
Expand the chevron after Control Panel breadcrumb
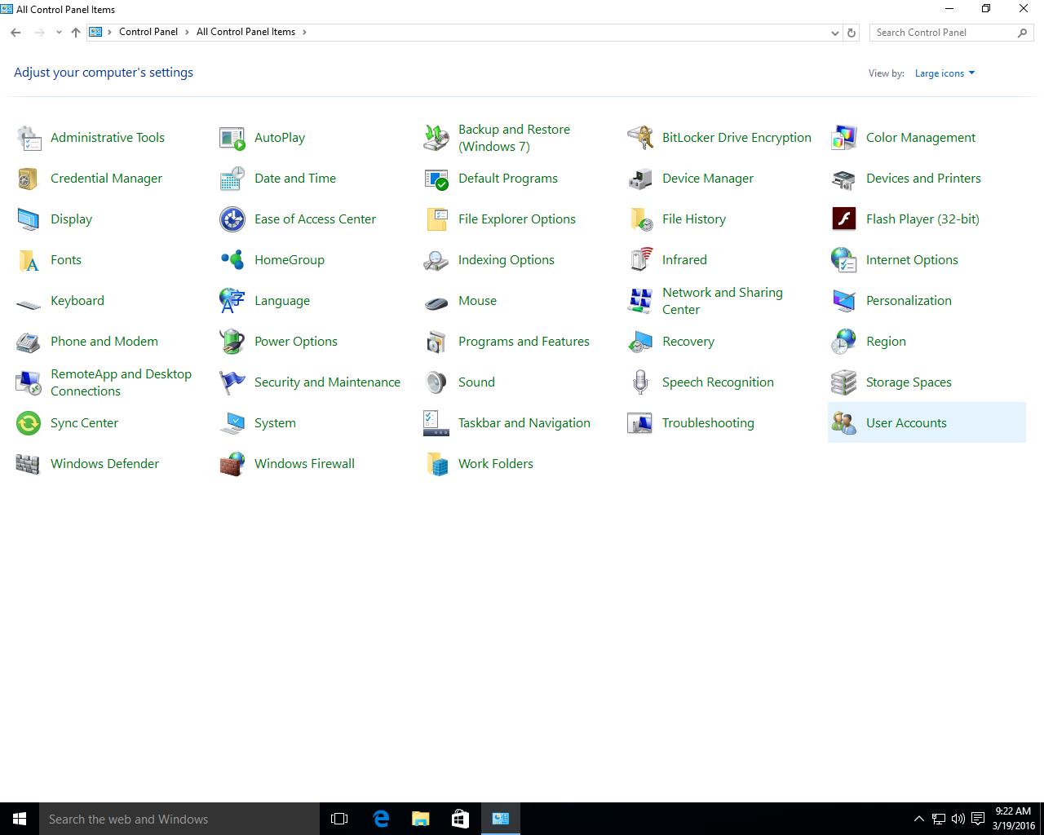click(187, 33)
